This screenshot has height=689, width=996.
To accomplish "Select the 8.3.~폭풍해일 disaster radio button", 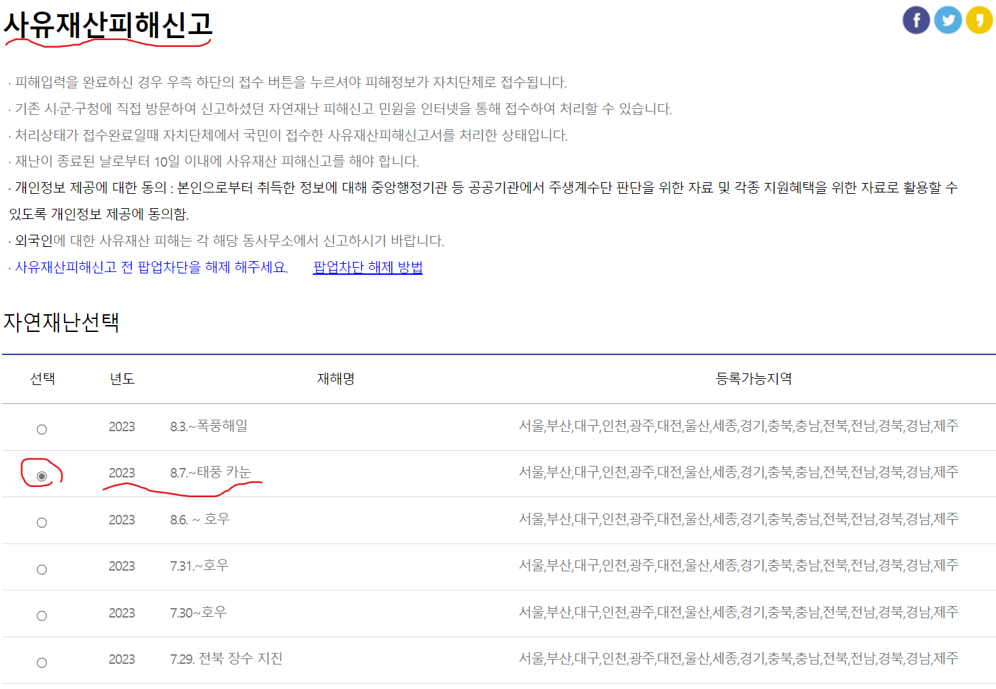I will click(41, 428).
